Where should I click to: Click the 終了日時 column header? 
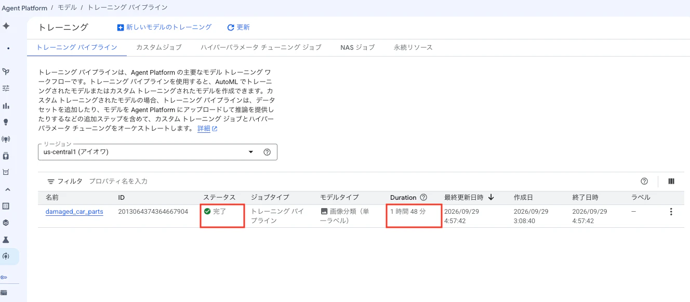point(585,197)
